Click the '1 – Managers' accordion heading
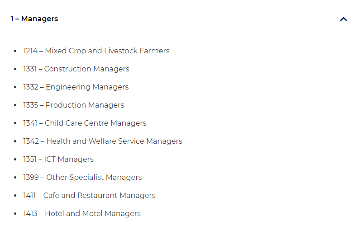 pyautogui.click(x=34, y=19)
